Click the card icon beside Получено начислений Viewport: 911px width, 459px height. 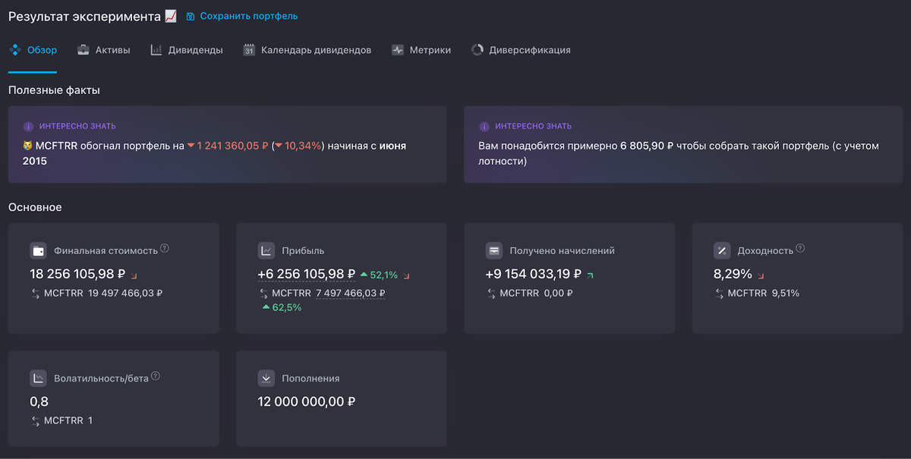[x=494, y=250]
